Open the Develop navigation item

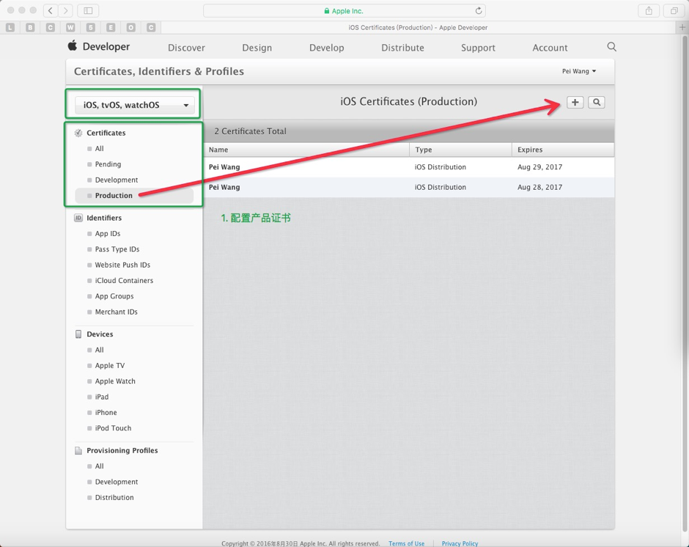point(326,48)
